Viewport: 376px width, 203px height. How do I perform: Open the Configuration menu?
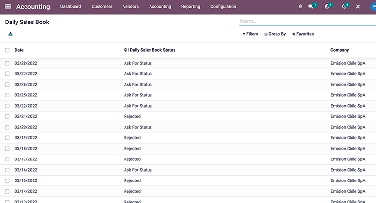tap(223, 7)
